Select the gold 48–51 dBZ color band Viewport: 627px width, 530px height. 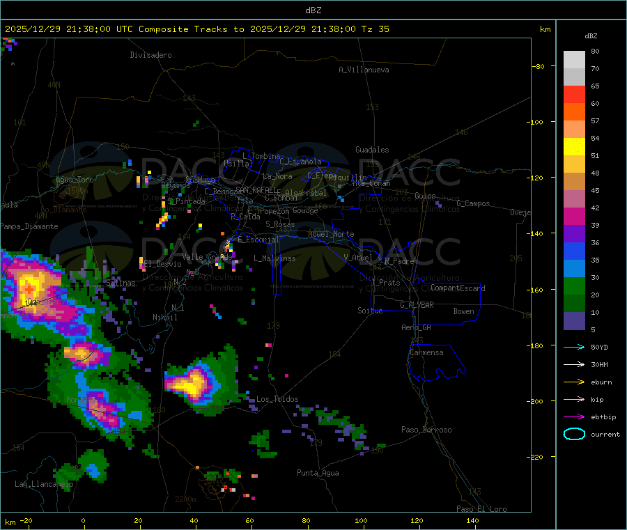coord(574,164)
